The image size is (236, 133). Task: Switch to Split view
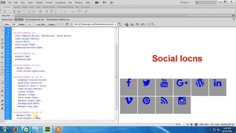[14, 24]
